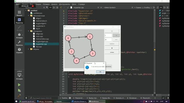Open the Projects view selector dropdown
The width and height of the screenshot is (184, 103).
click(x=44, y=7)
